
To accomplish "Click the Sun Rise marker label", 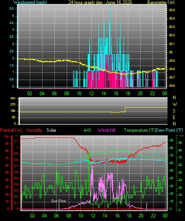I will click(x=59, y=201).
